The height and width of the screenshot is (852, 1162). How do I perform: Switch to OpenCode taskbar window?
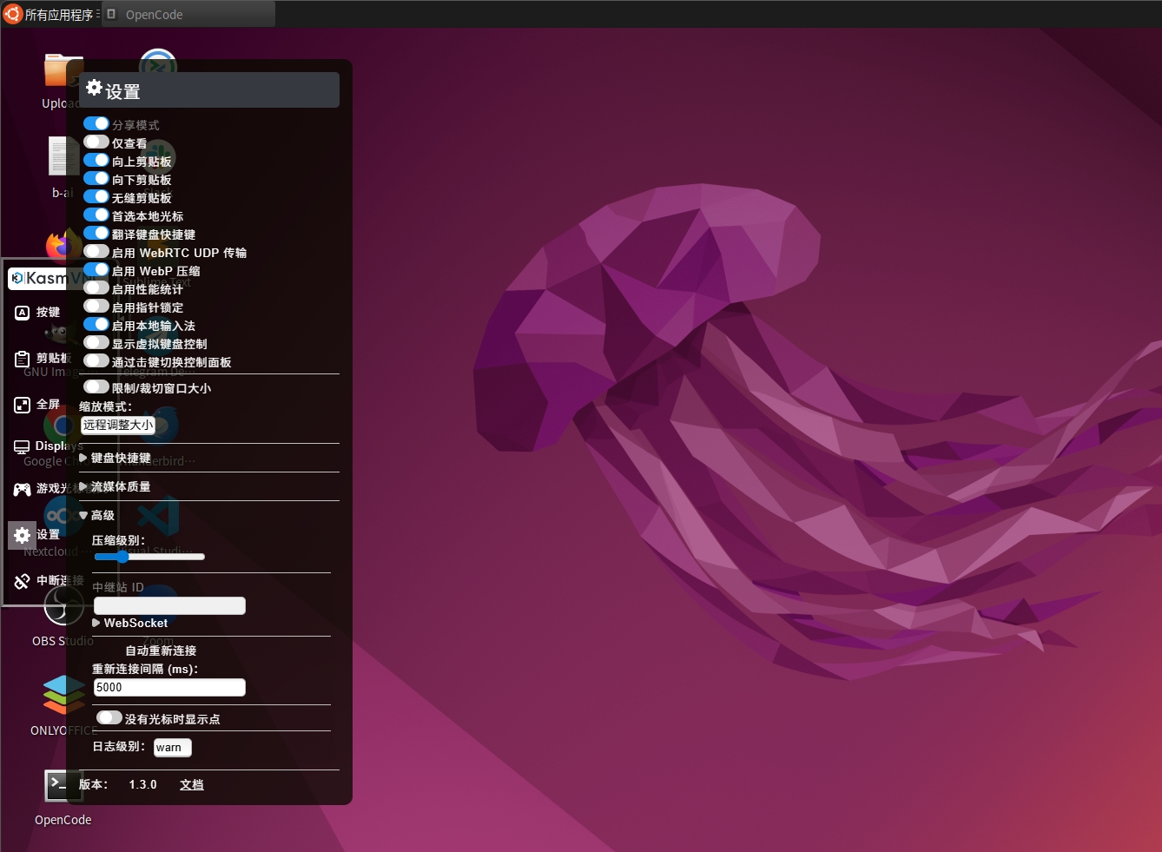point(188,14)
